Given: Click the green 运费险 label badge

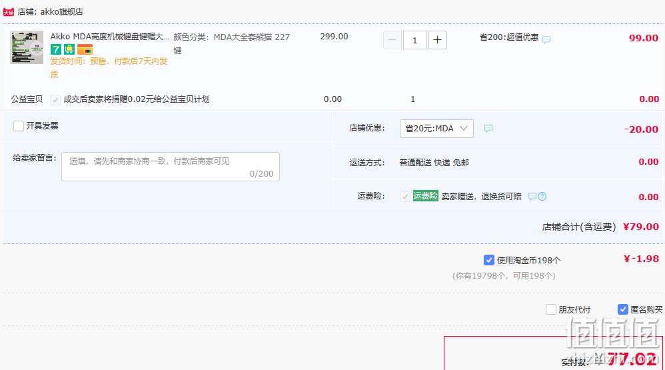Looking at the screenshot, I should click(425, 196).
